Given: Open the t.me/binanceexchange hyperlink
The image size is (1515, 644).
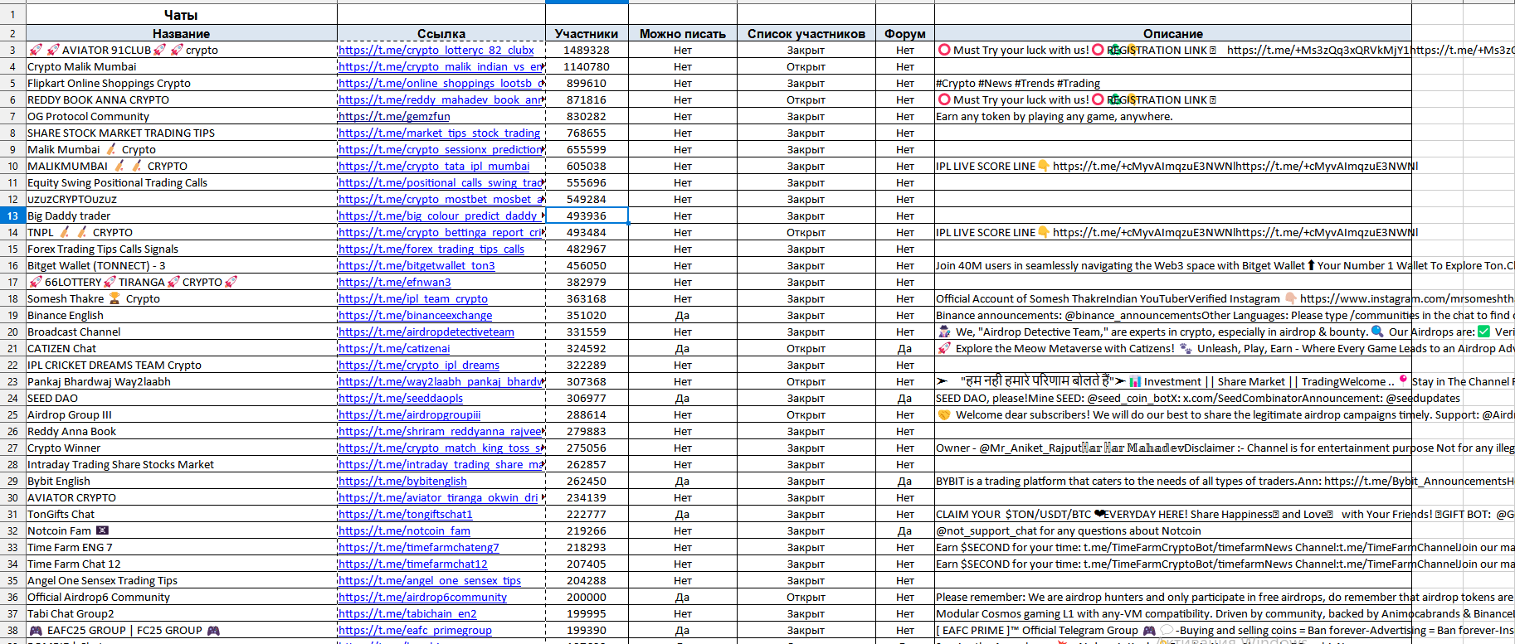Looking at the screenshot, I should 415,316.
